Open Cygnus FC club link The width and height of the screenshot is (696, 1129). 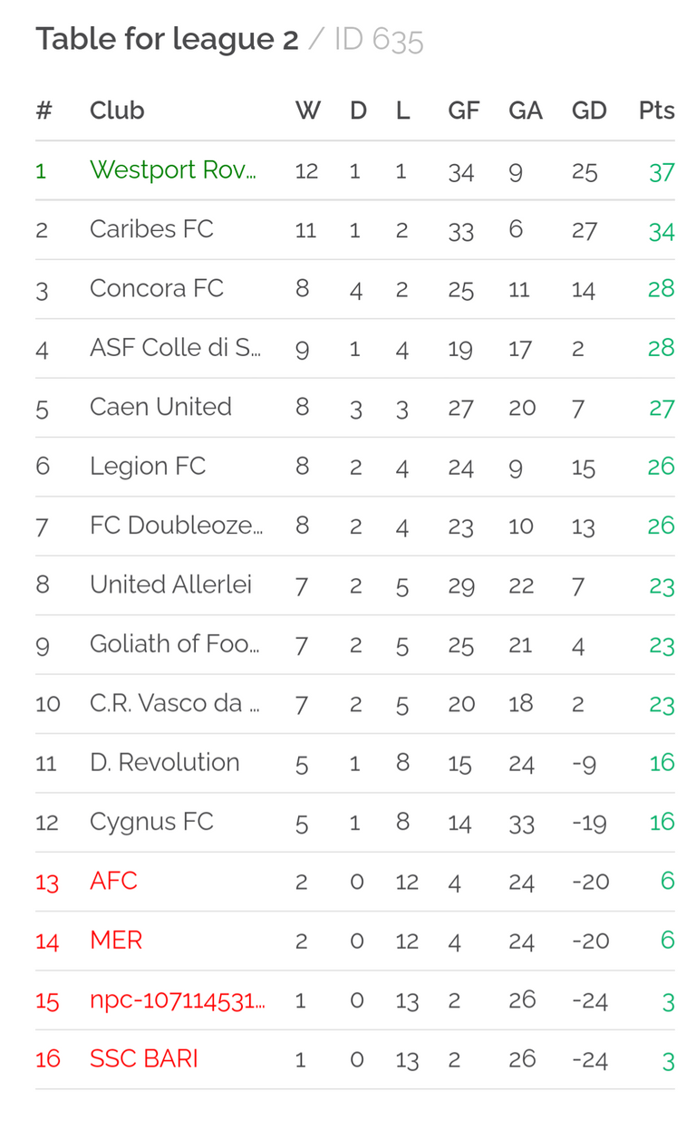coord(151,822)
